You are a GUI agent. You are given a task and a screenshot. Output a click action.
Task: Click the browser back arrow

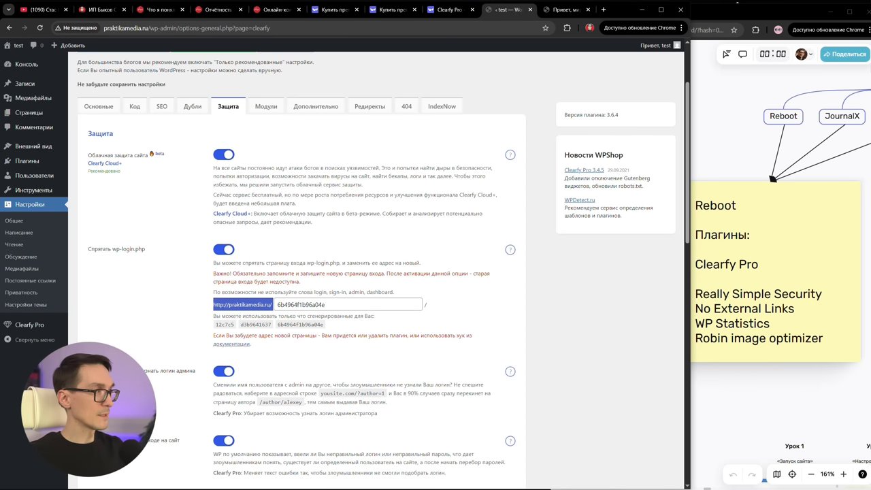click(x=9, y=28)
